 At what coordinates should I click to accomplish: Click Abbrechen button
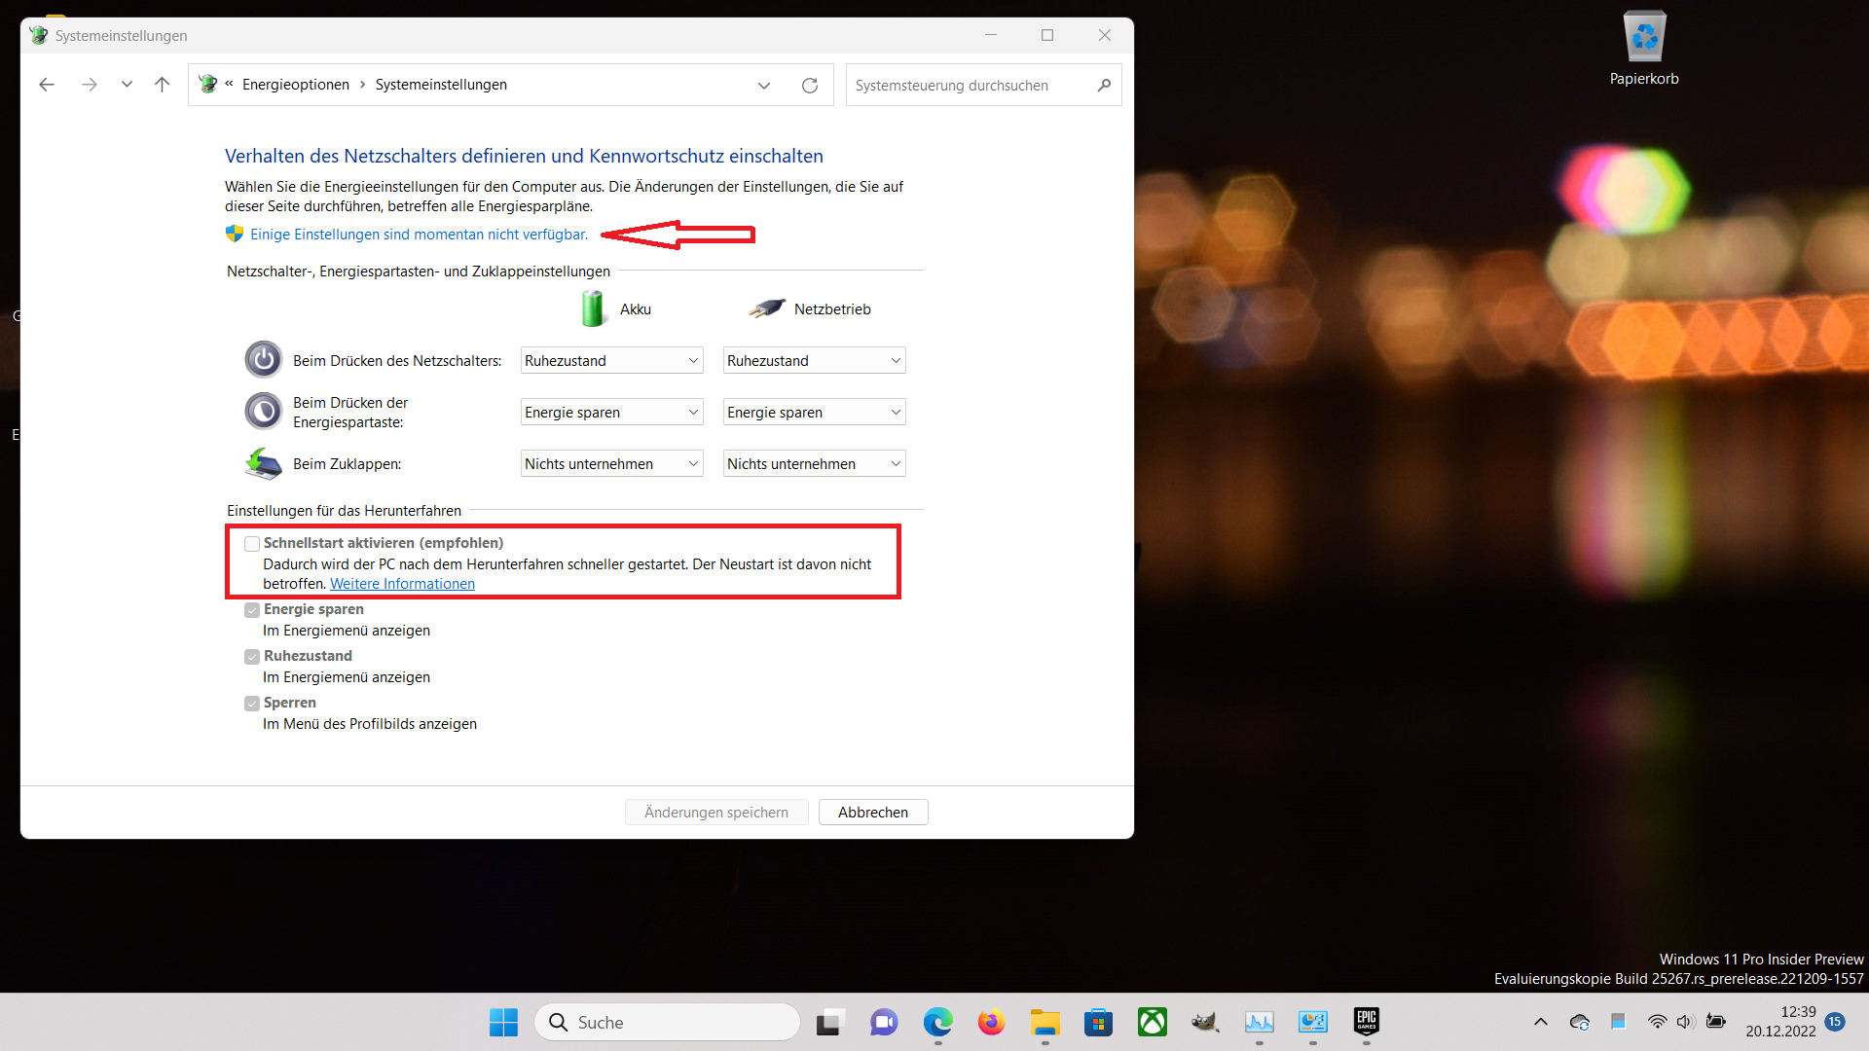point(872,813)
